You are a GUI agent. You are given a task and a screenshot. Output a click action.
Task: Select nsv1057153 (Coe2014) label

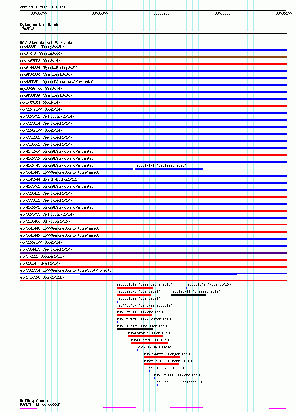tap(40, 103)
